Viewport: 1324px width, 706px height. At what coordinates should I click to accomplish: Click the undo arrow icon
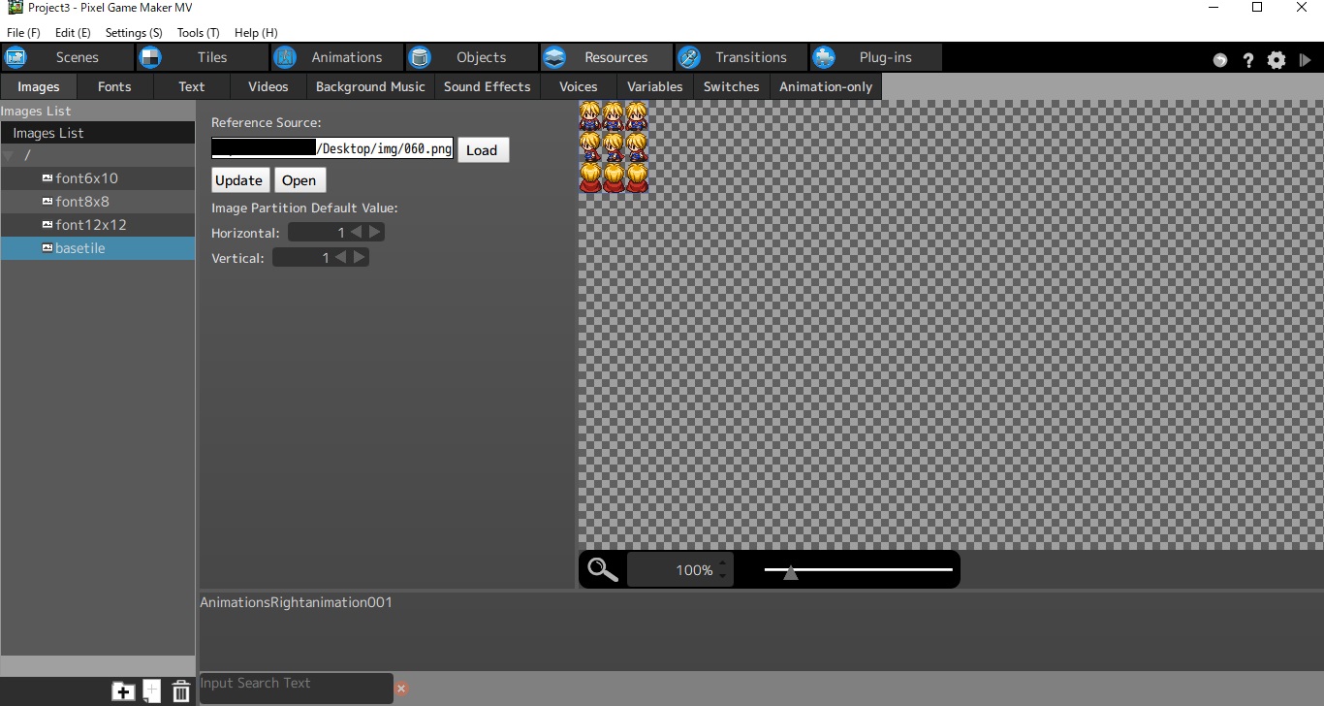tap(1220, 60)
